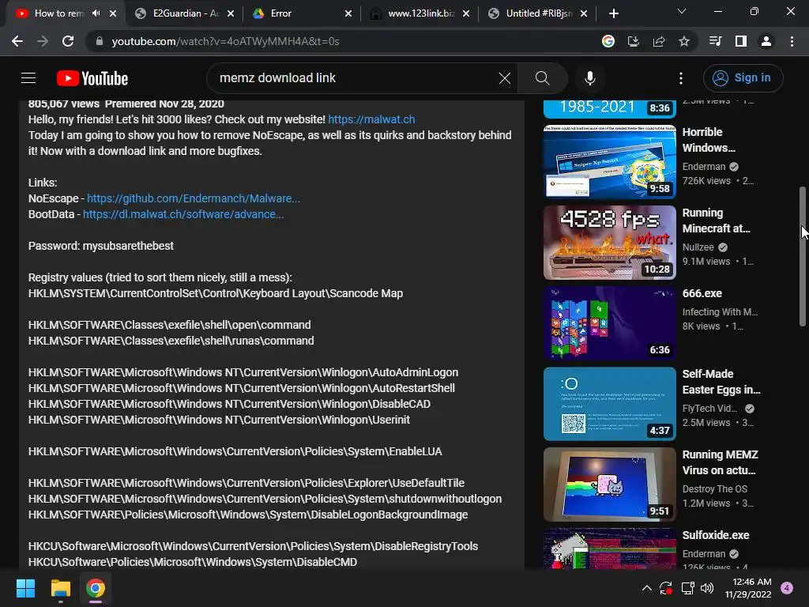Open Running MEMZ Virus thumbnail

point(609,484)
